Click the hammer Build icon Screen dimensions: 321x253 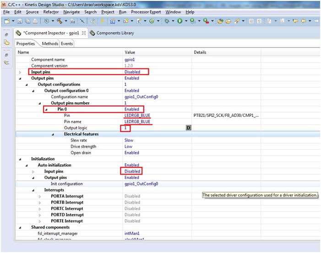pos(60,21)
